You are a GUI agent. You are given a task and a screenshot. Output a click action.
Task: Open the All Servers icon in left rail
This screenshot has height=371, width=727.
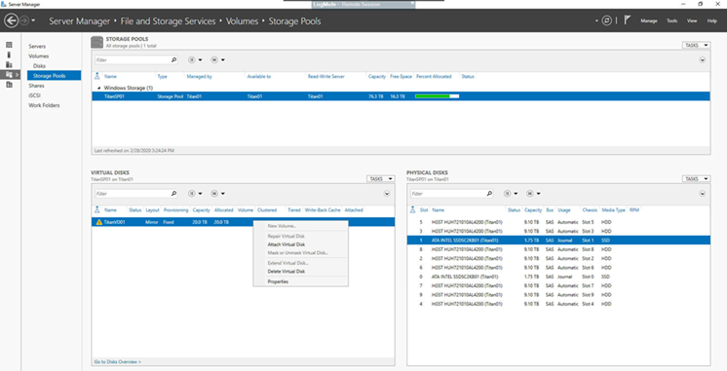tap(9, 65)
